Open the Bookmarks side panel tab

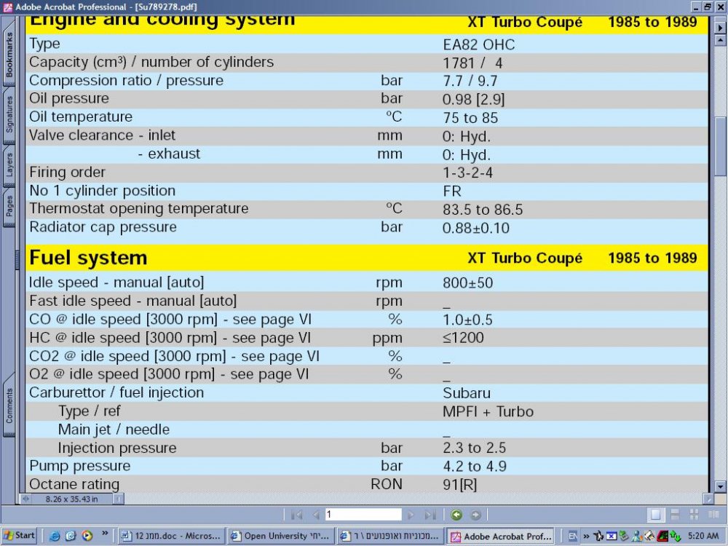9,55
